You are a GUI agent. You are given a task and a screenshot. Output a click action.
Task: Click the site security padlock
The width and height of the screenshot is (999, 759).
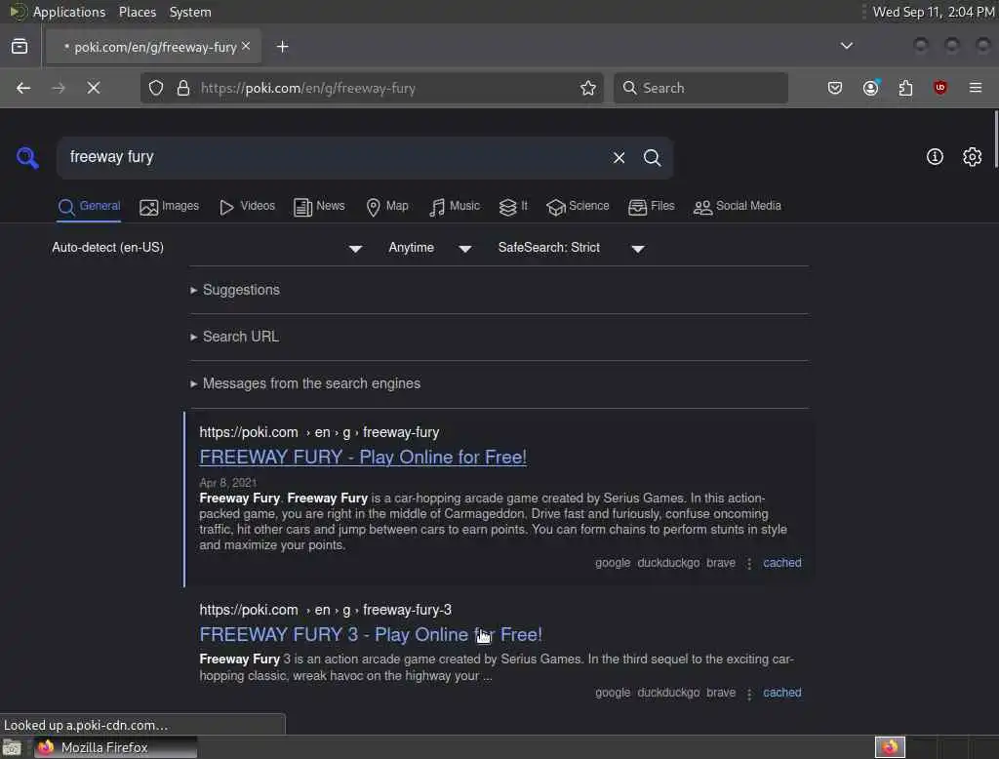[183, 88]
